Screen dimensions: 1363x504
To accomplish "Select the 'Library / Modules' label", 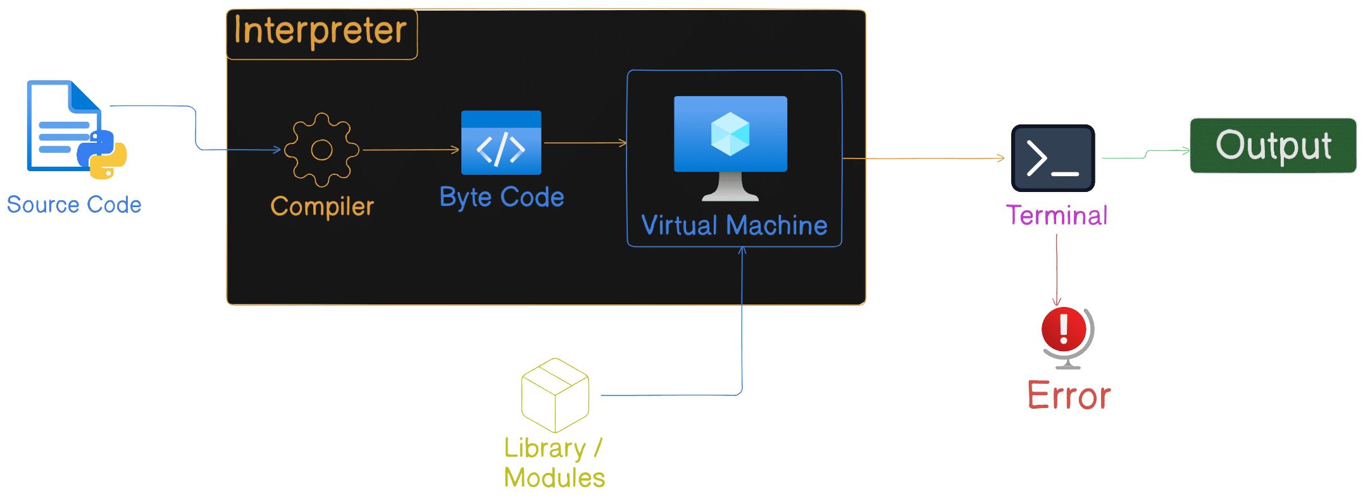I will [554, 463].
